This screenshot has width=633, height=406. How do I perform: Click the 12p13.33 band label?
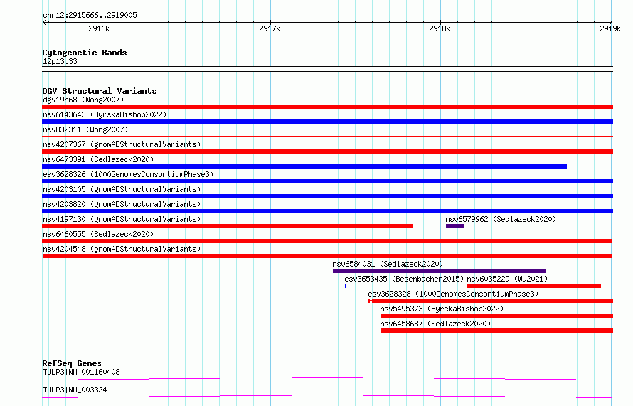click(x=60, y=61)
